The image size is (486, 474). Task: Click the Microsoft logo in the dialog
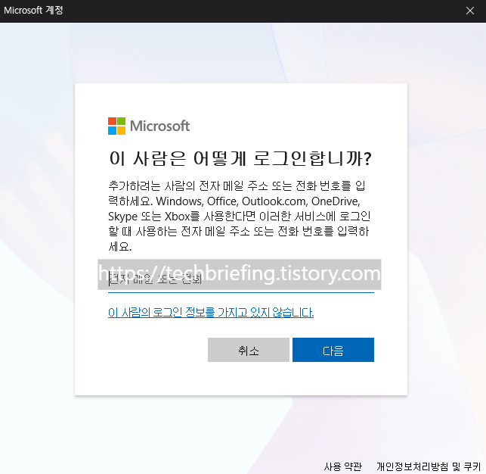(149, 126)
